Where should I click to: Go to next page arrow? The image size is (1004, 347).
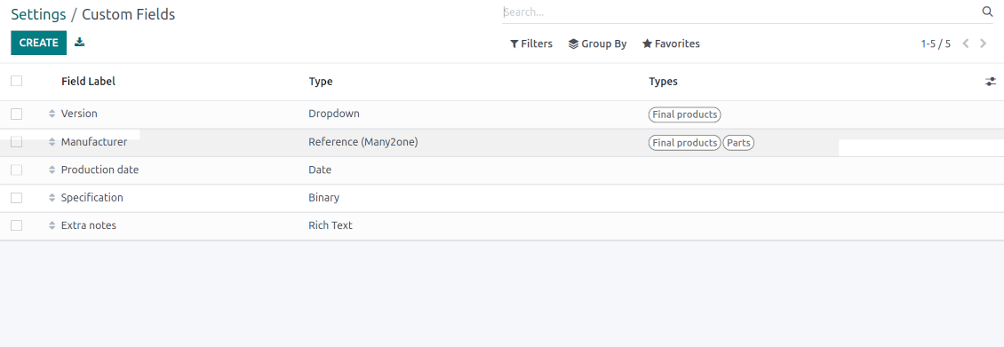point(983,43)
